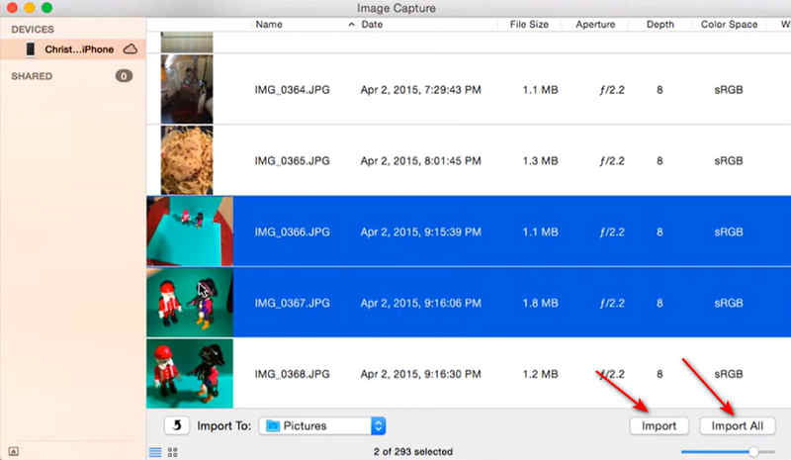Click the Import All button
The image size is (791, 460).
737,425
